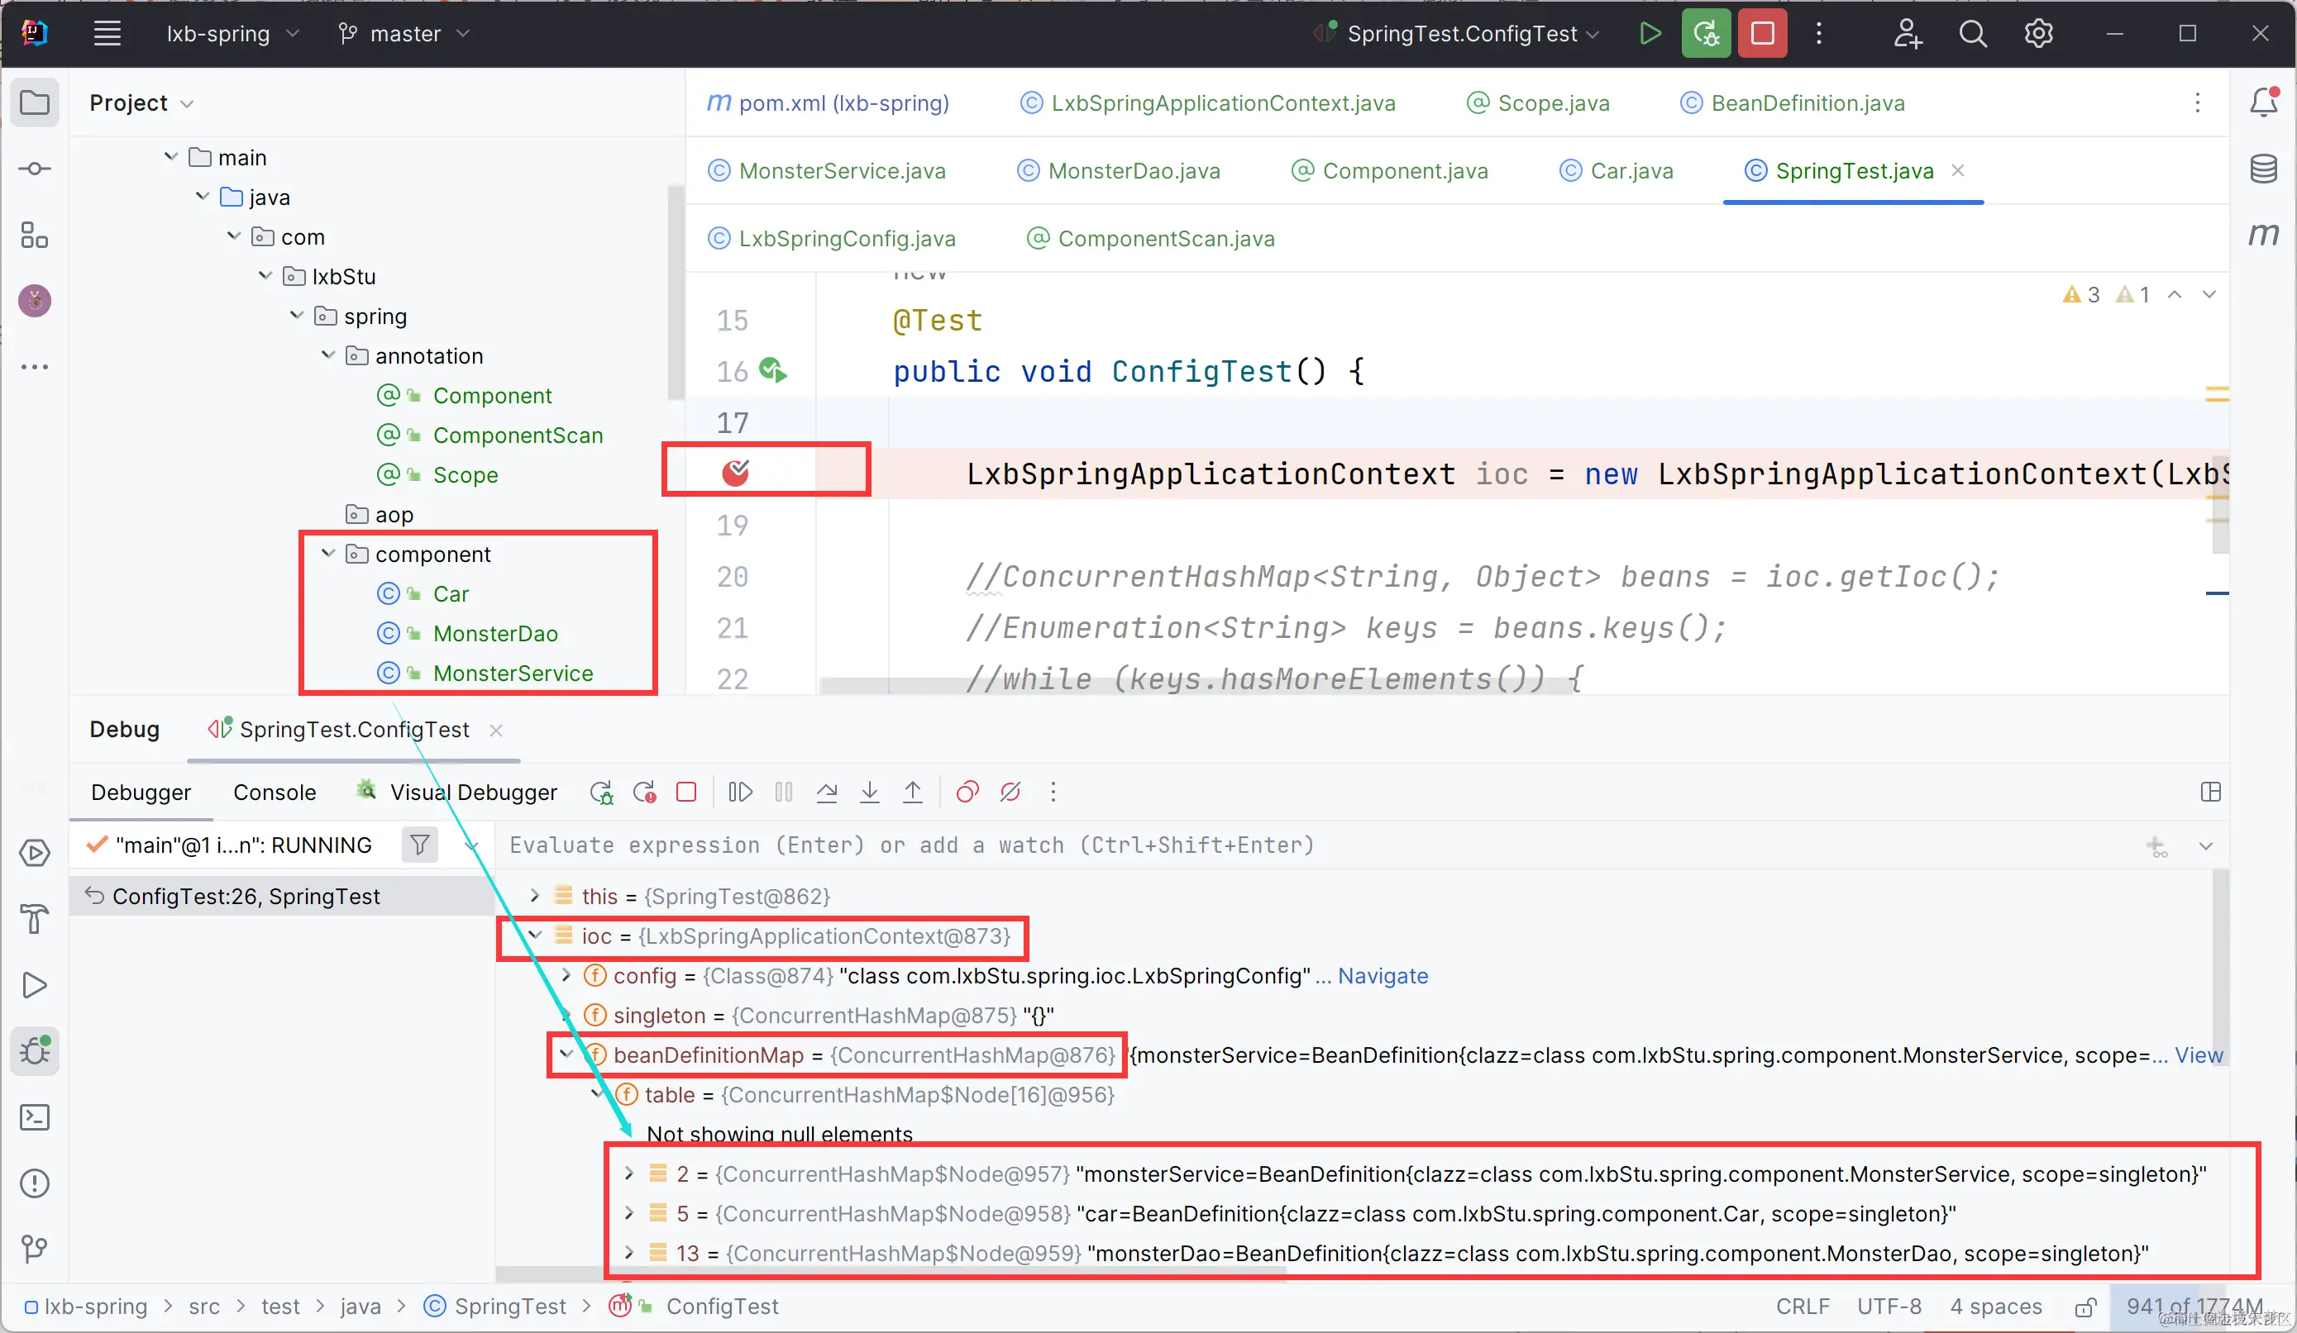Open the Maven tool window icon
Image resolution: width=2297 pixels, height=1333 pixels.
(2263, 234)
